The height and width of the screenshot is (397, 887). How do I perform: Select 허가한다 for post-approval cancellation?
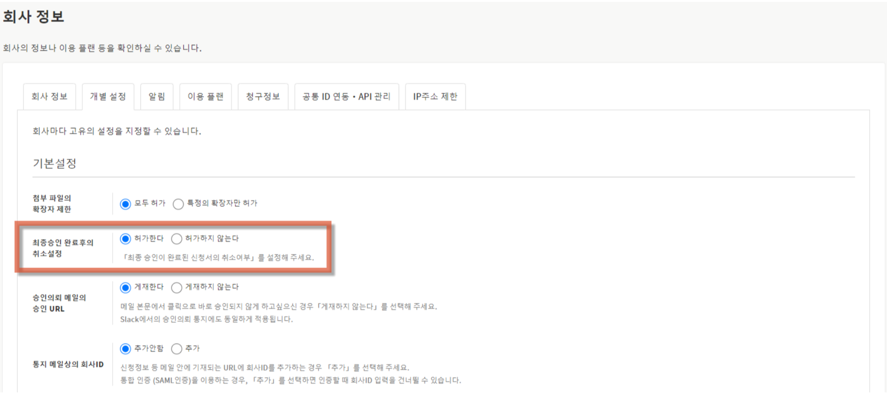[125, 239]
